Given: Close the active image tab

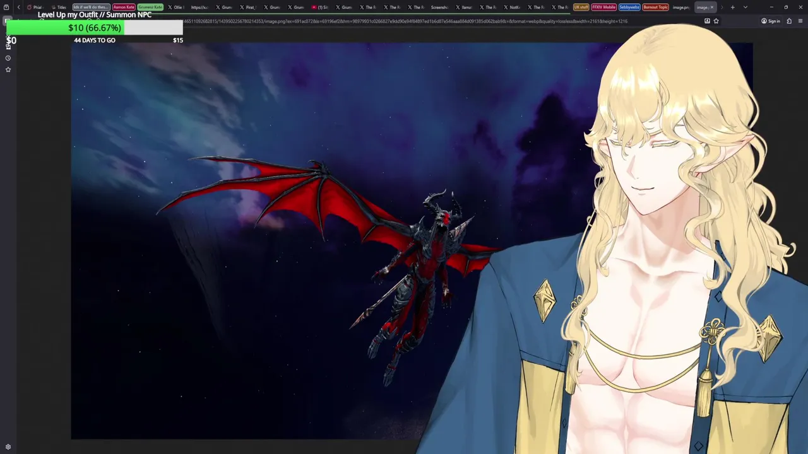Looking at the screenshot, I should pyautogui.click(x=712, y=7).
